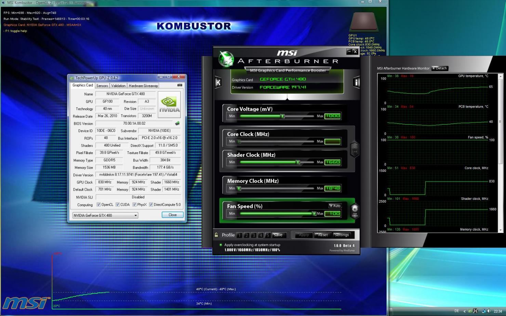Open the Hardware Giveaway tab
Screen dimensions: 506x316
coord(143,86)
